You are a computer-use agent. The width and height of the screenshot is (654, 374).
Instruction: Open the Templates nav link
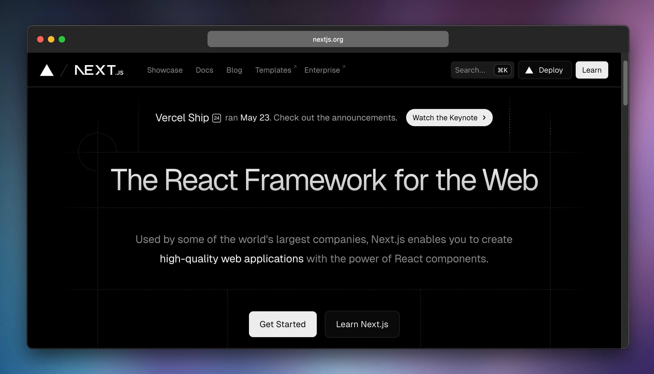pyautogui.click(x=273, y=70)
